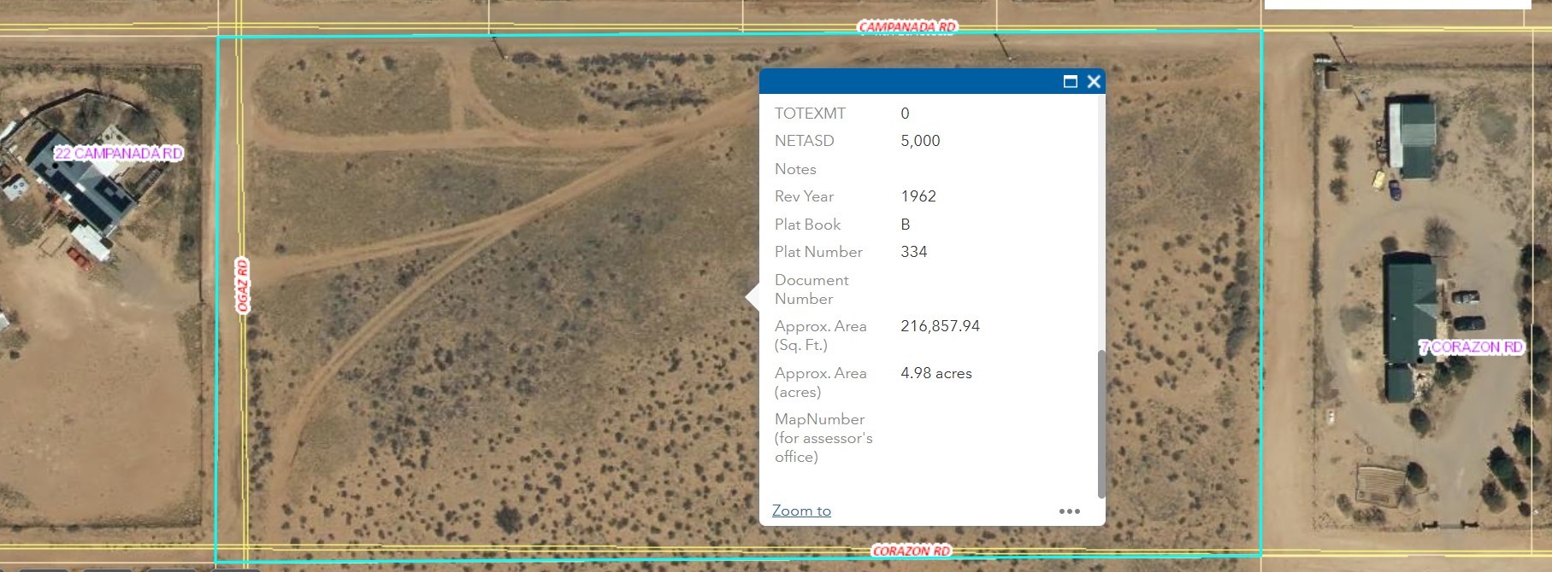Click the CORAZON RD street label at bottom

911,551
